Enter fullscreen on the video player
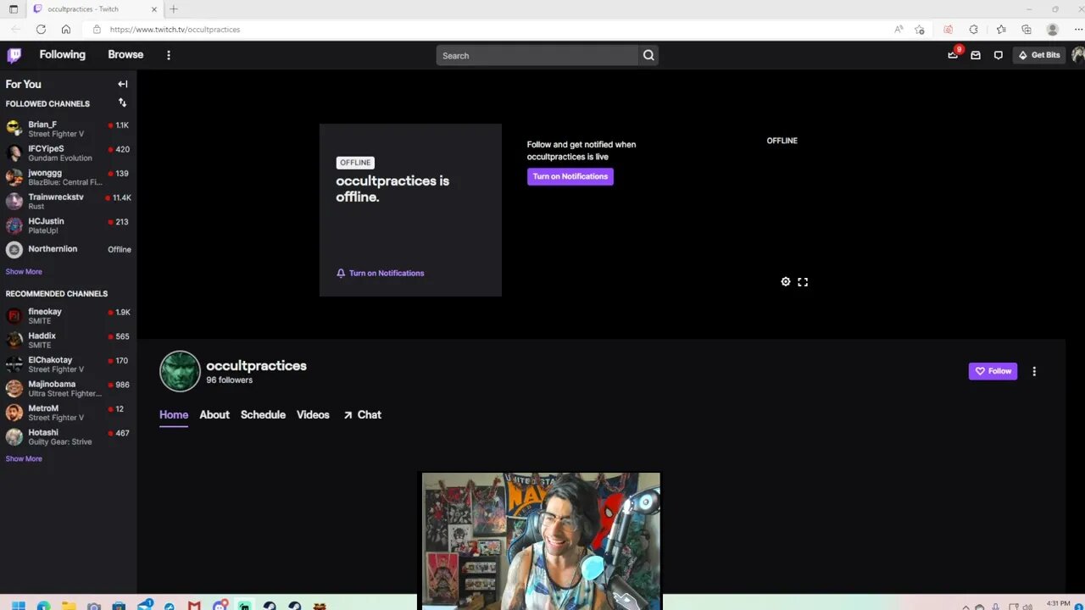Viewport: 1085px width, 610px height. coord(803,282)
